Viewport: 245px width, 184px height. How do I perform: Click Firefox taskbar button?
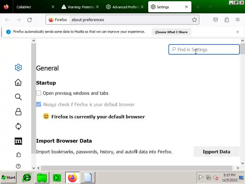pyautogui.click(x=73, y=178)
